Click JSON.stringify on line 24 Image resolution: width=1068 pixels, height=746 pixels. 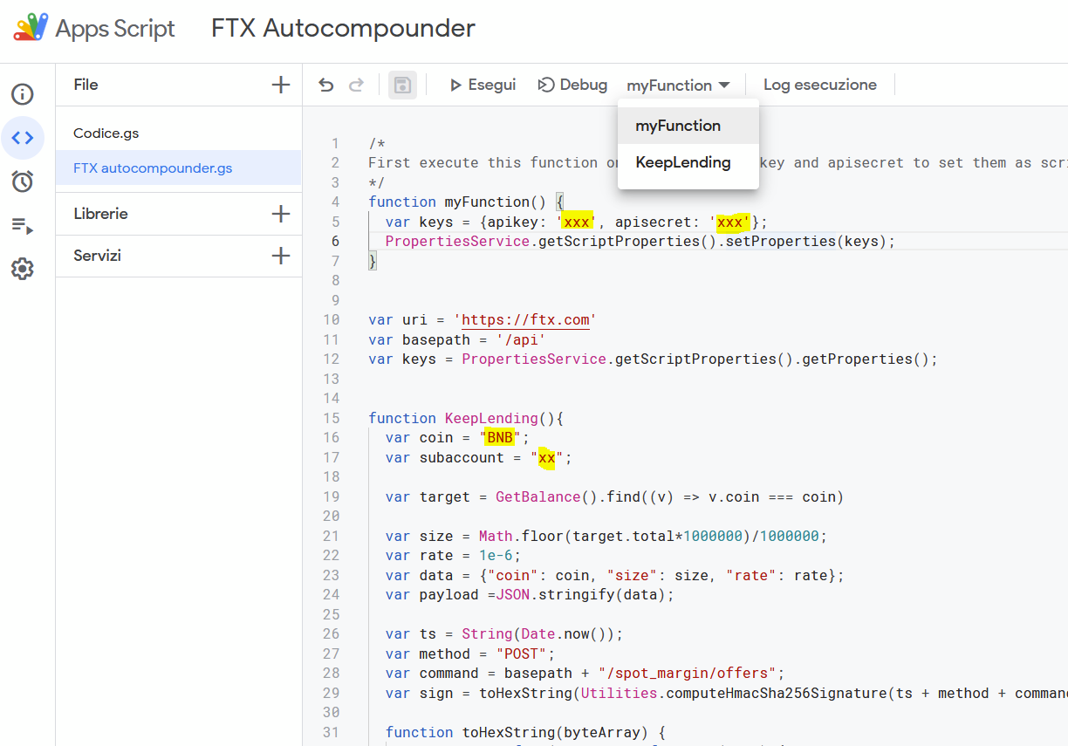pyautogui.click(x=551, y=594)
